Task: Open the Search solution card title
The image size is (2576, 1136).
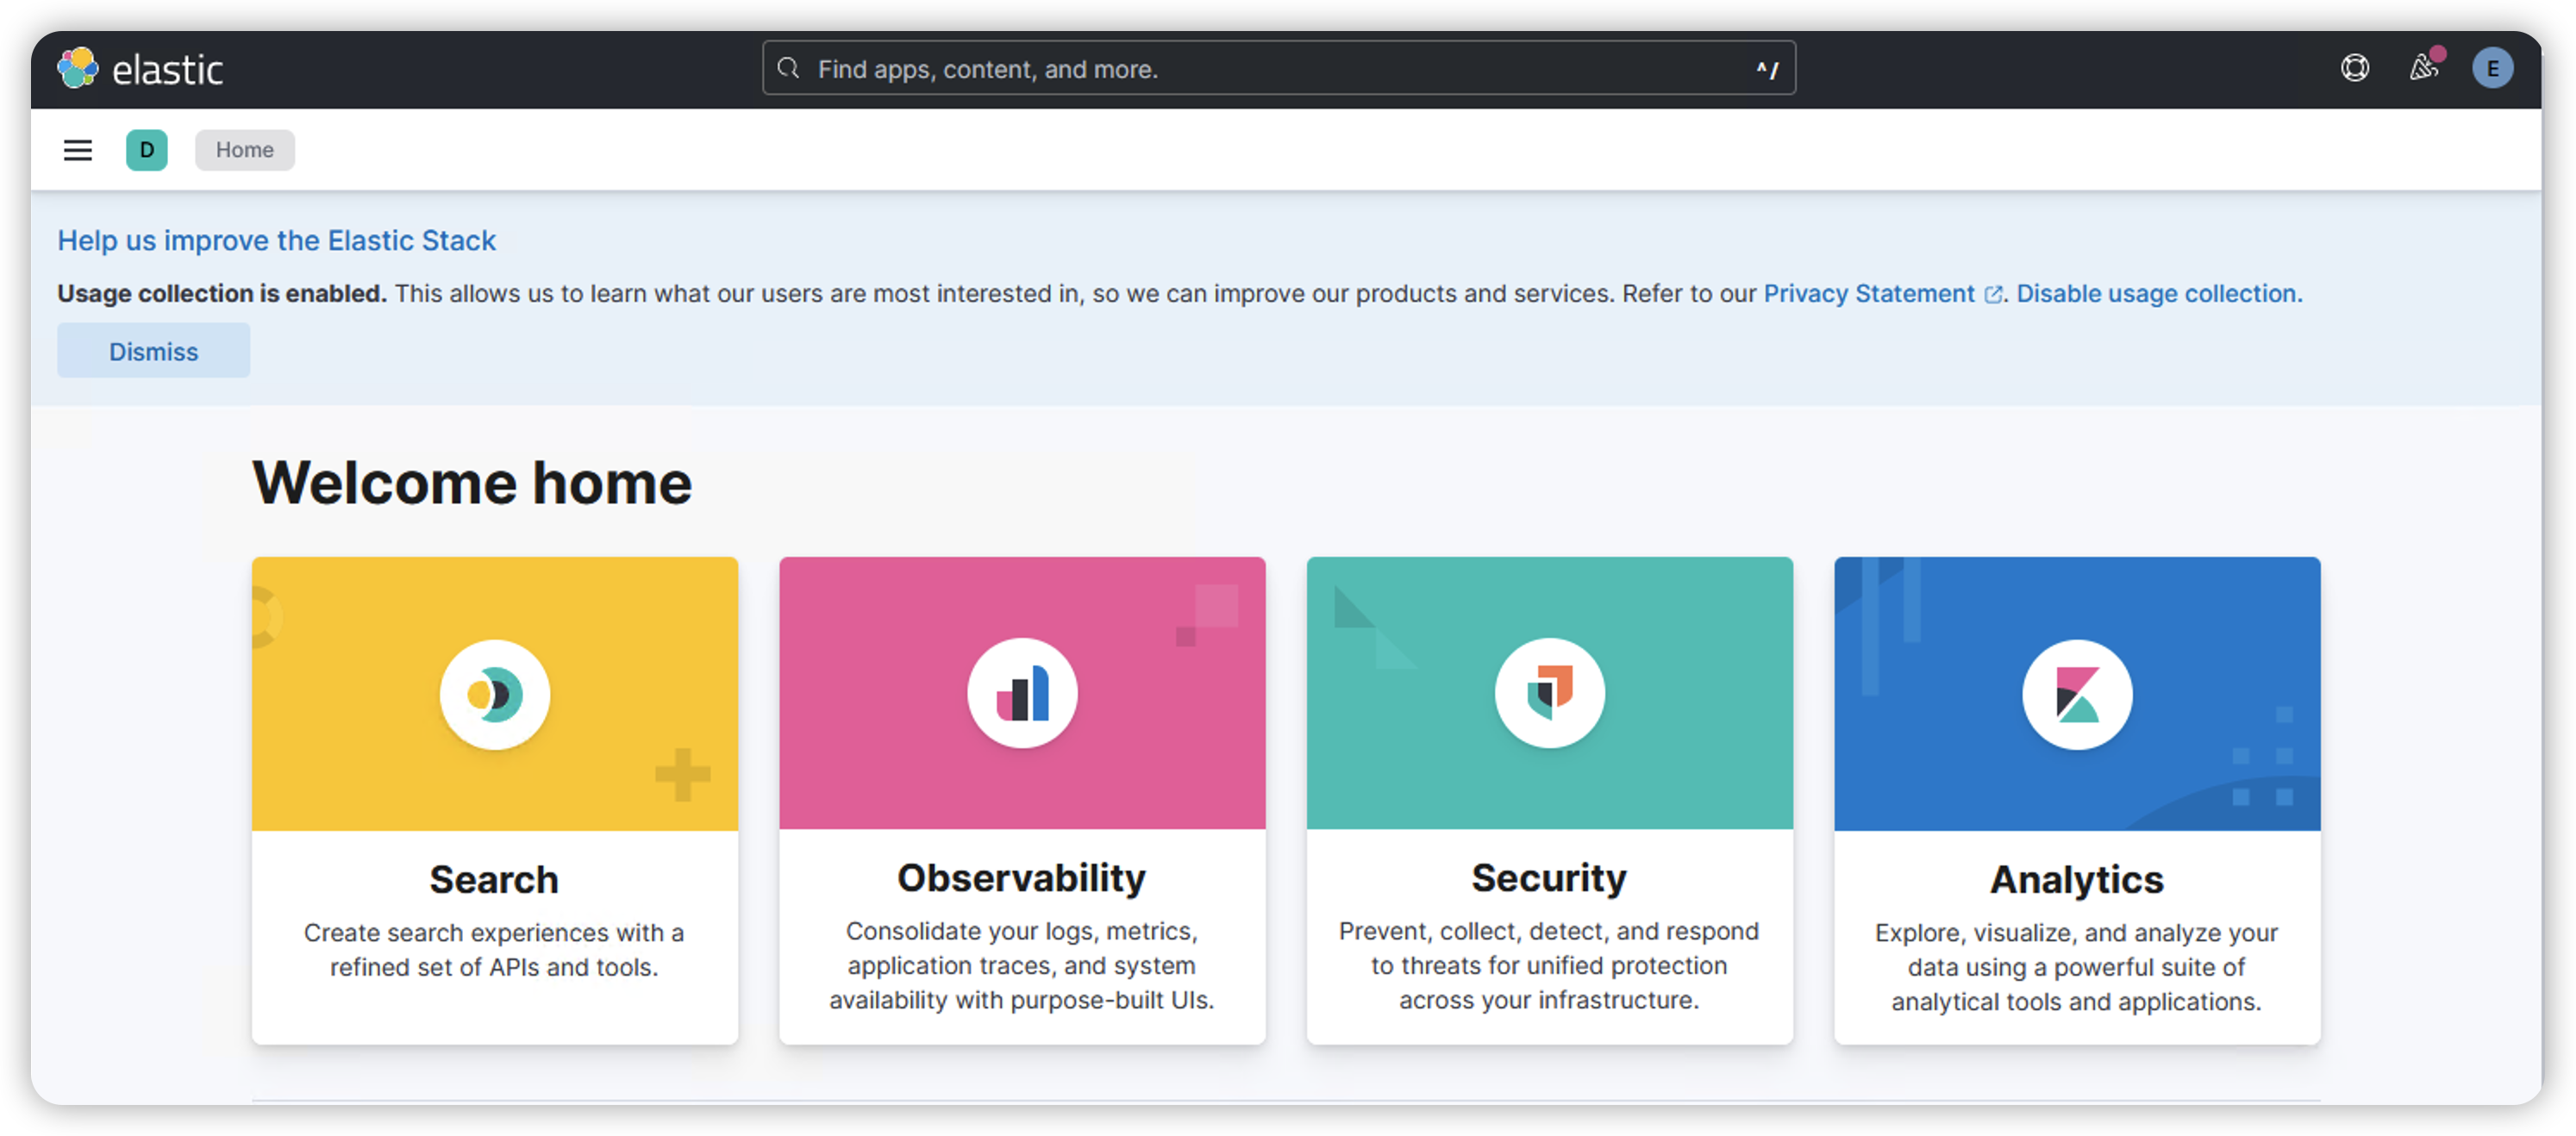Action: click(x=494, y=879)
